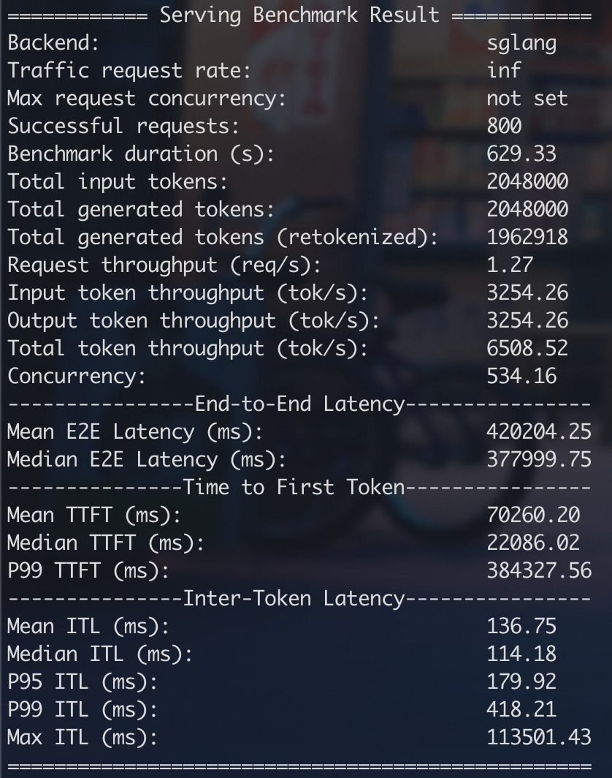Click the "Total input tokens:" label
The height and width of the screenshot is (778, 612).
pos(118,181)
